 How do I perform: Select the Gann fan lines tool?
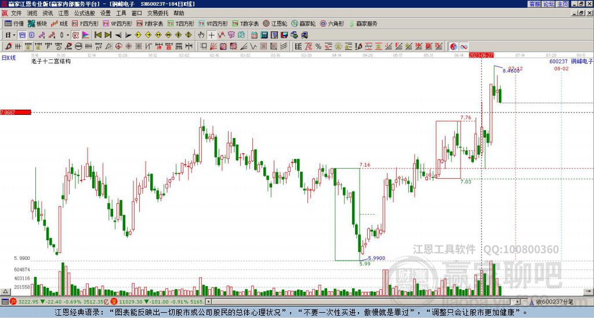coord(213,46)
